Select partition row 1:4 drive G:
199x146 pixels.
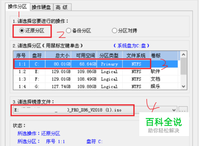pyautogui.click(x=96, y=86)
